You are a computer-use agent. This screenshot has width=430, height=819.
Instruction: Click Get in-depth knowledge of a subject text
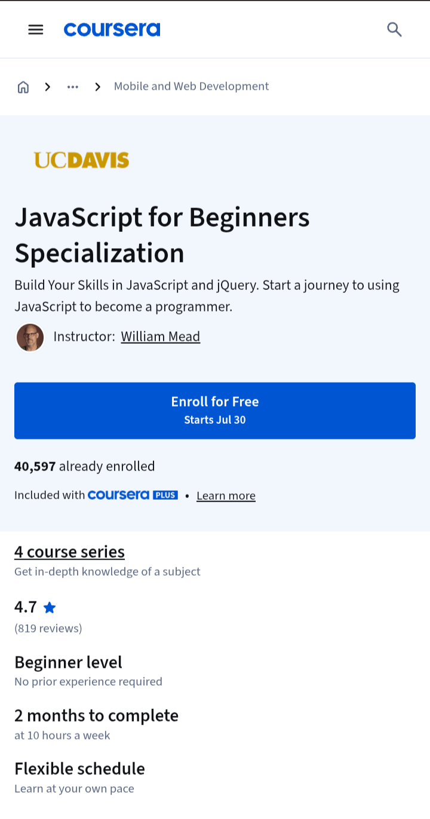107,572
